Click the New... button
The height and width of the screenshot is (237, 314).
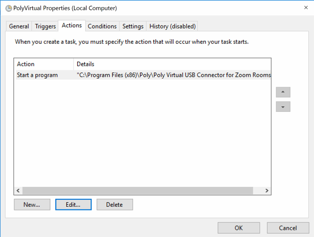point(32,205)
